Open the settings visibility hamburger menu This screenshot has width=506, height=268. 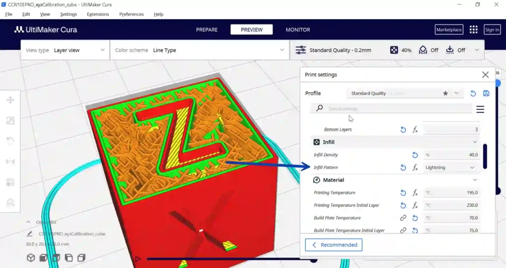(x=480, y=109)
